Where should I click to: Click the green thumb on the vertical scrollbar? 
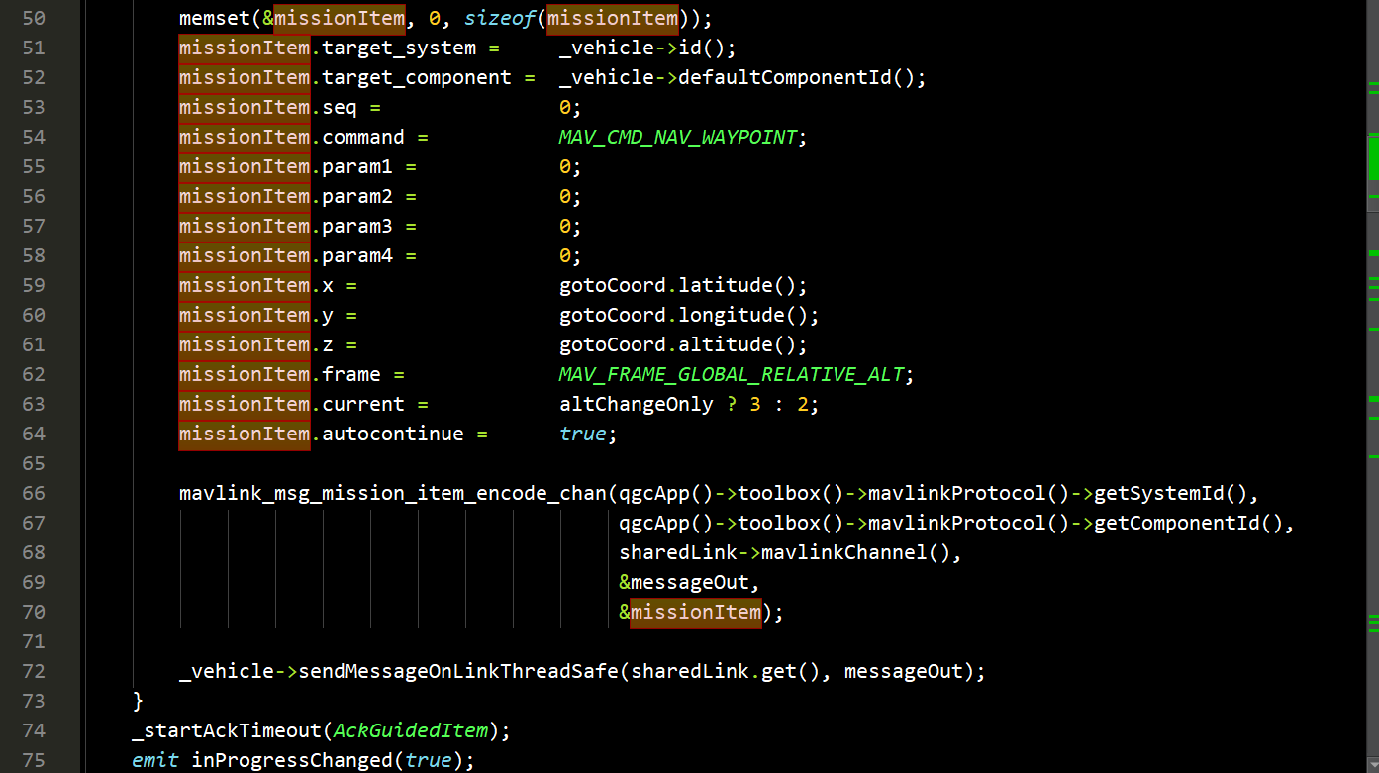[x=1373, y=157]
